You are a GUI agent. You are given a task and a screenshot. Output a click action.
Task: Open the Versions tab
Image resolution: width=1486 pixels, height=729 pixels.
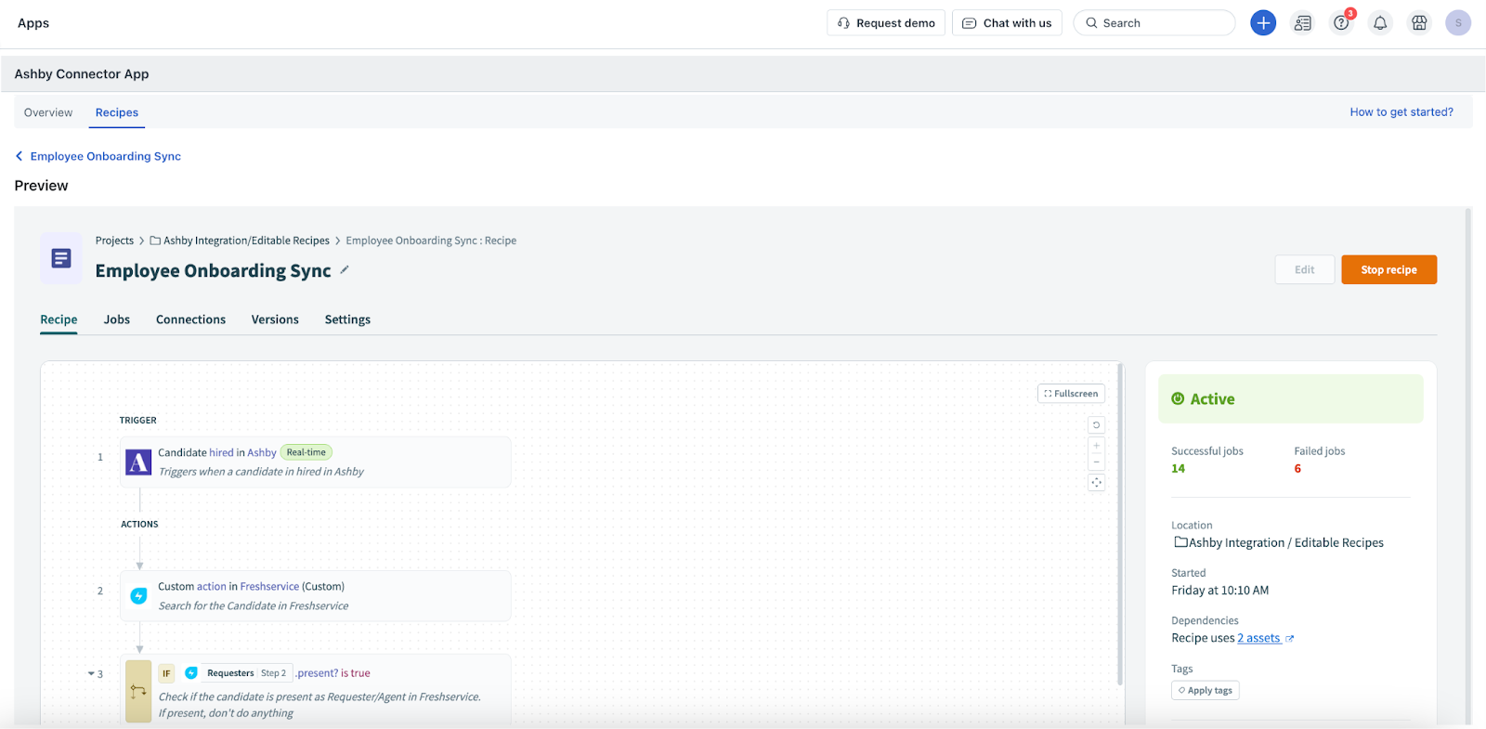click(275, 319)
